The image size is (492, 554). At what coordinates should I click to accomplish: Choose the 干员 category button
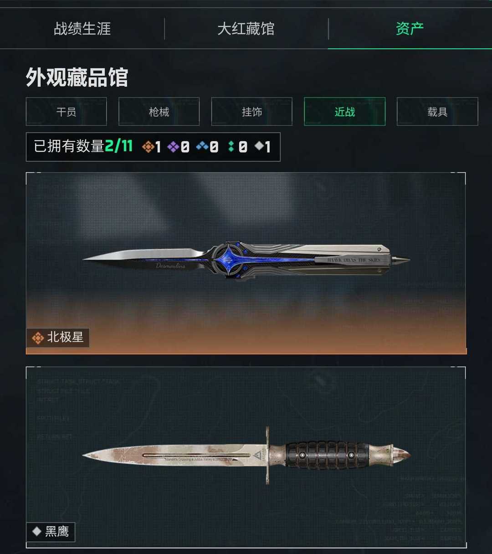click(x=66, y=112)
